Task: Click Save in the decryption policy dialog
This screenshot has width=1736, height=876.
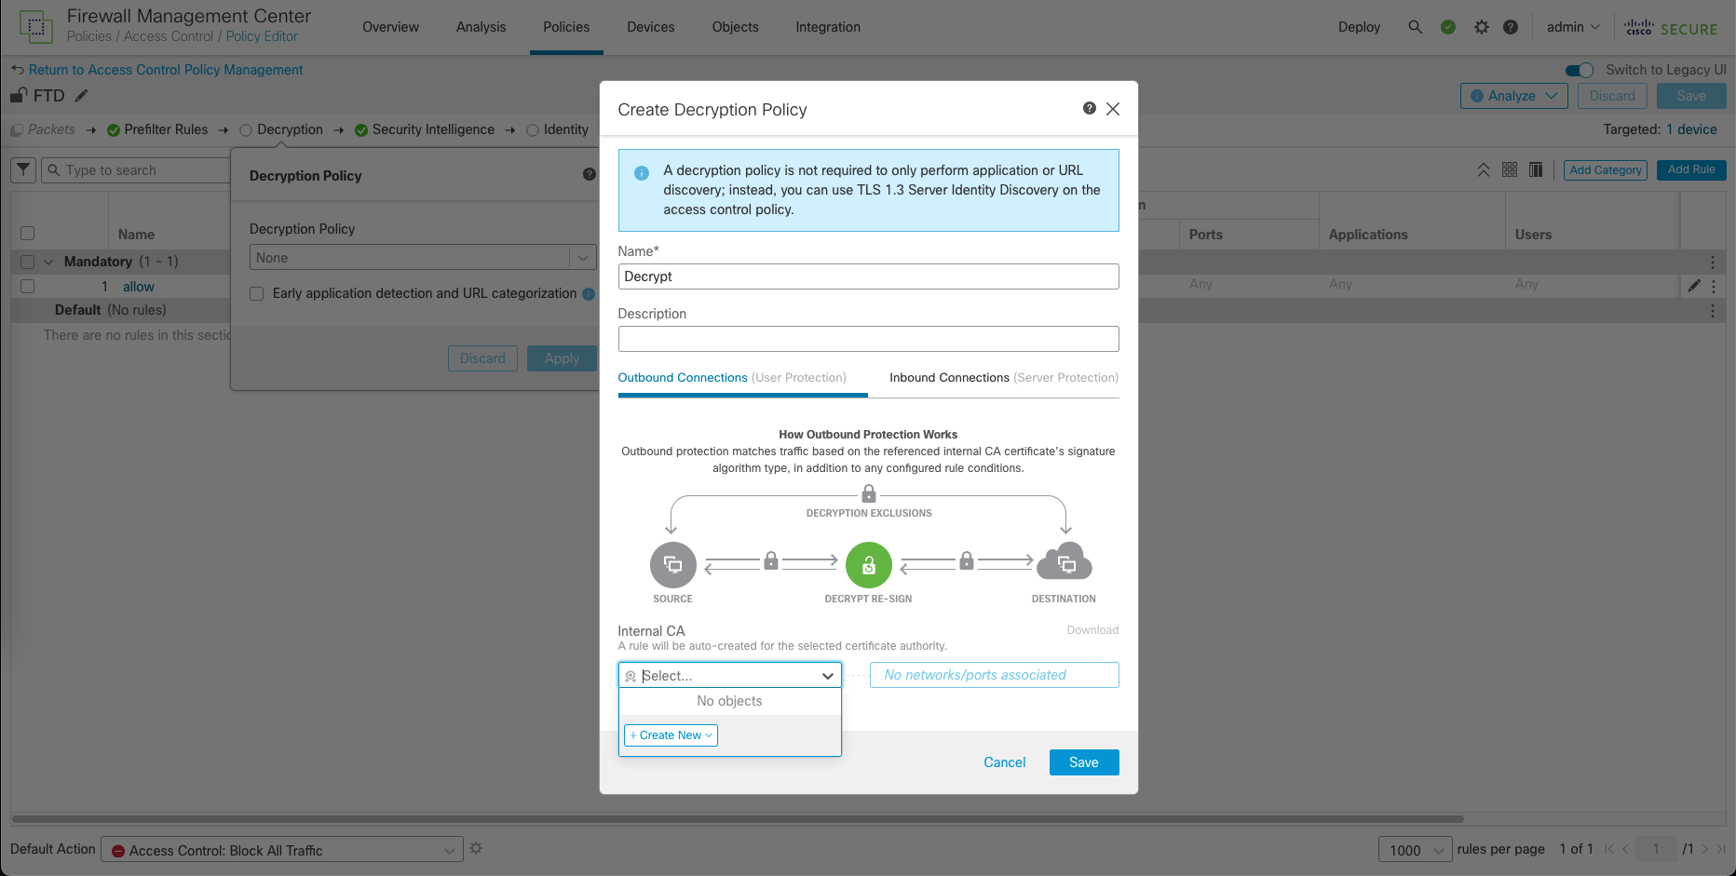Action: click(1083, 762)
